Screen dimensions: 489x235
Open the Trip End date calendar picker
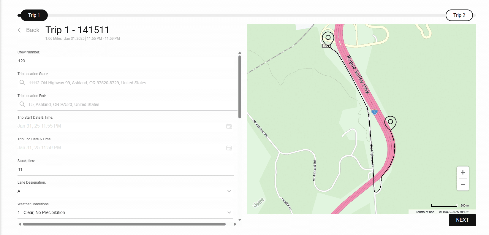click(229, 148)
